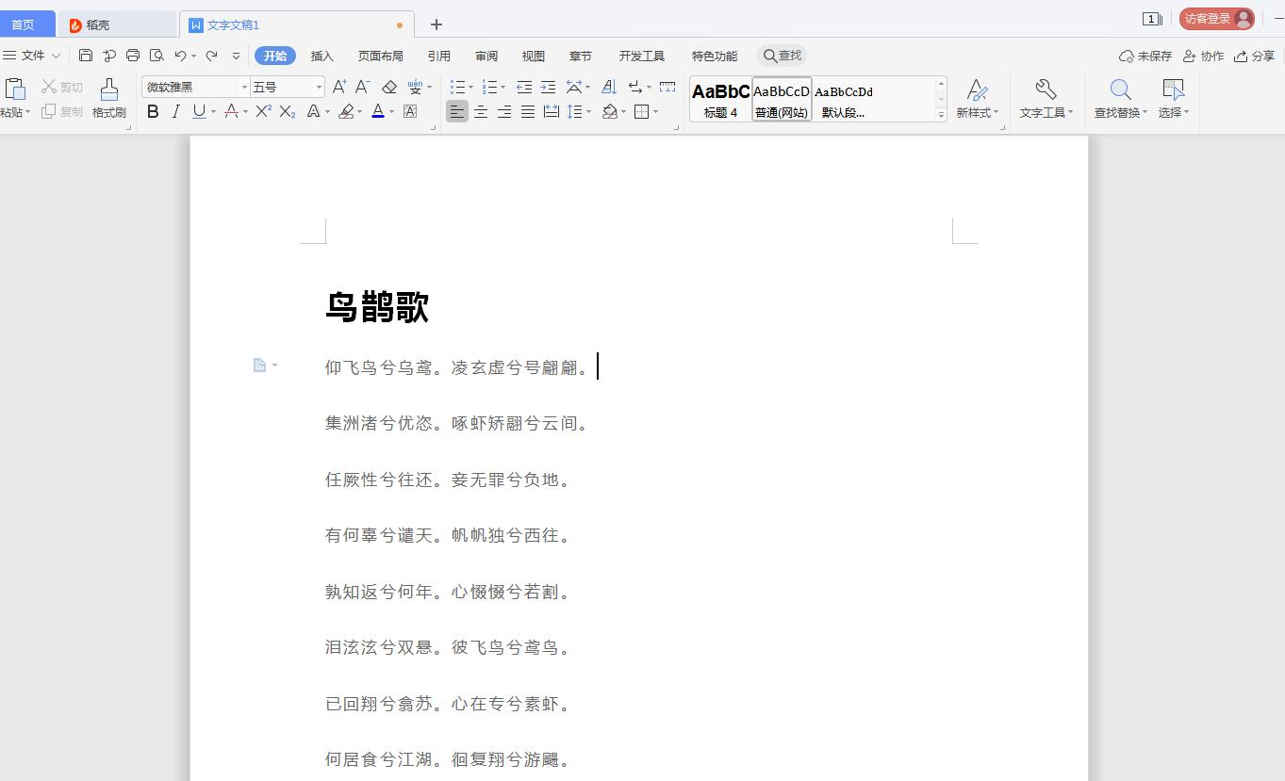Expand the styles gallery more arrow

click(941, 115)
